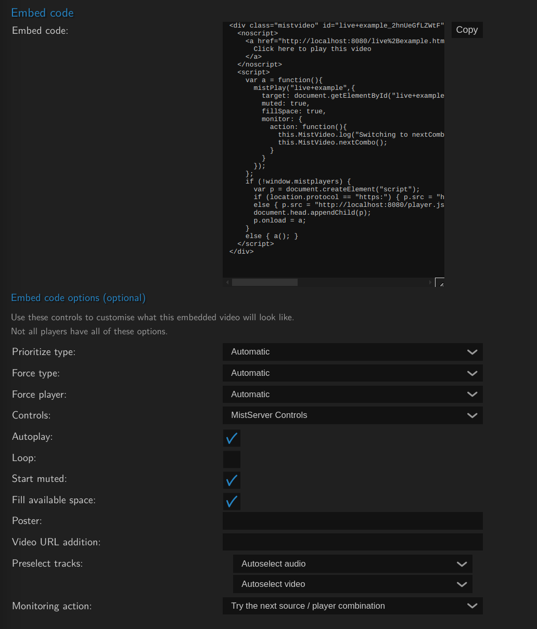Click the chevron icon on the Controls dropdown
Screen dimensions: 537x629
click(x=472, y=415)
